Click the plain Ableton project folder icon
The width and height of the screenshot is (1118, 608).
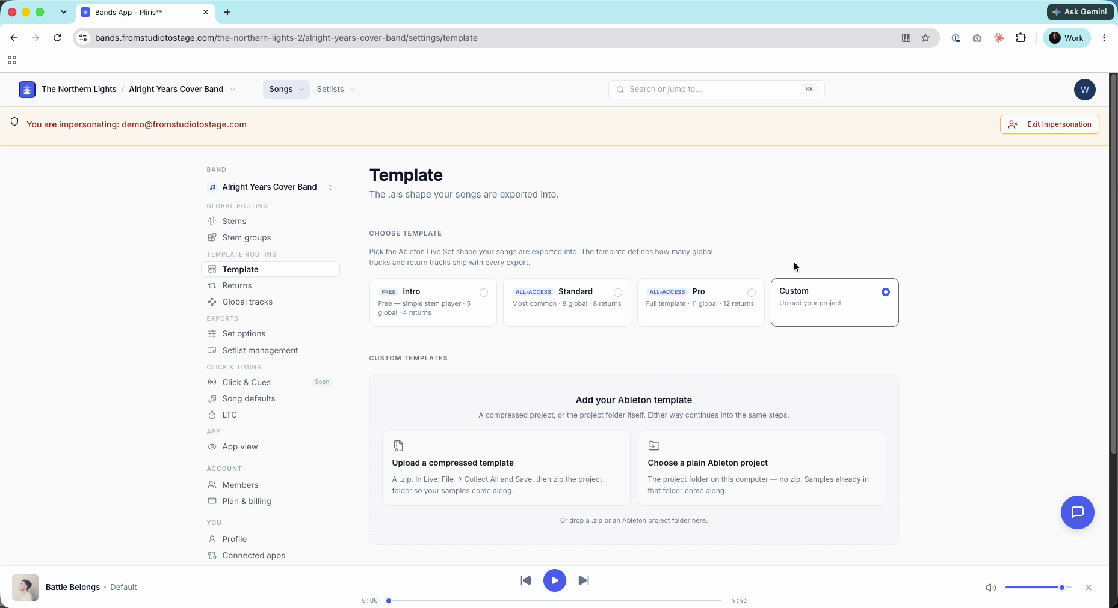(x=654, y=446)
